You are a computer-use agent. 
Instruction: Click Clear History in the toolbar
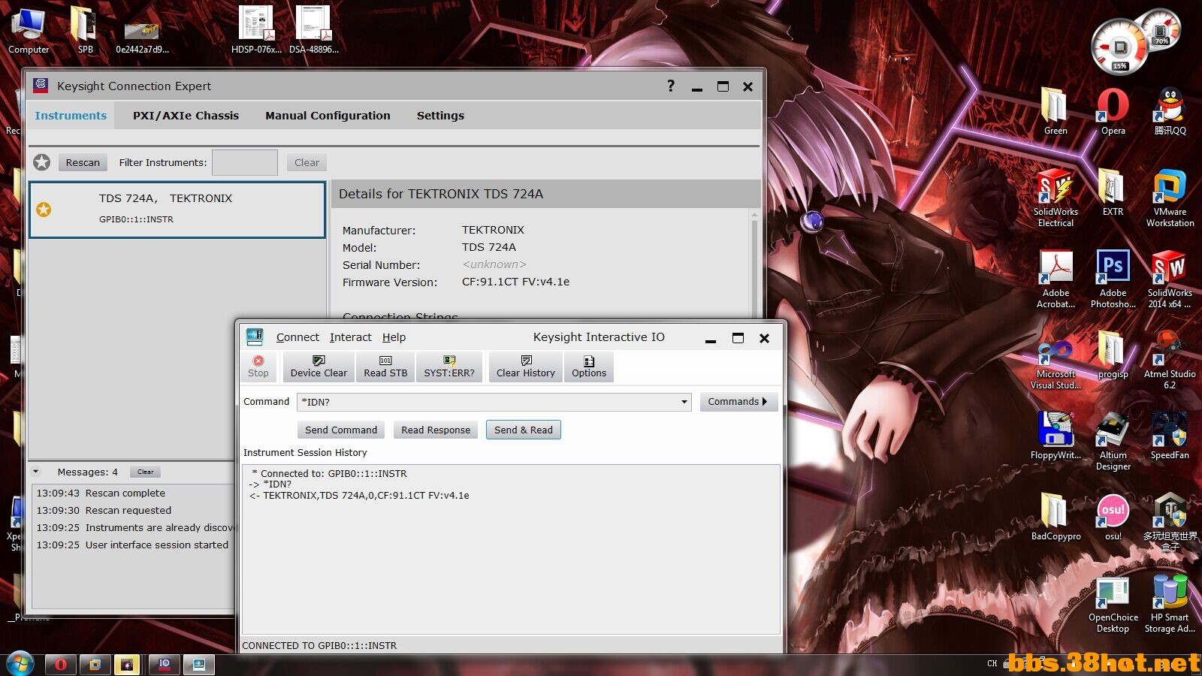[x=526, y=367]
